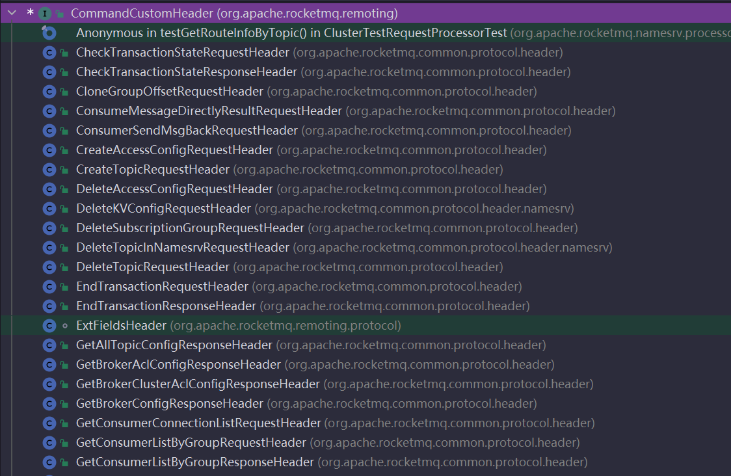Select CheckTransactionStateRequestHeader in the hierarchy
Screen dimensions: 731x476
(x=182, y=52)
